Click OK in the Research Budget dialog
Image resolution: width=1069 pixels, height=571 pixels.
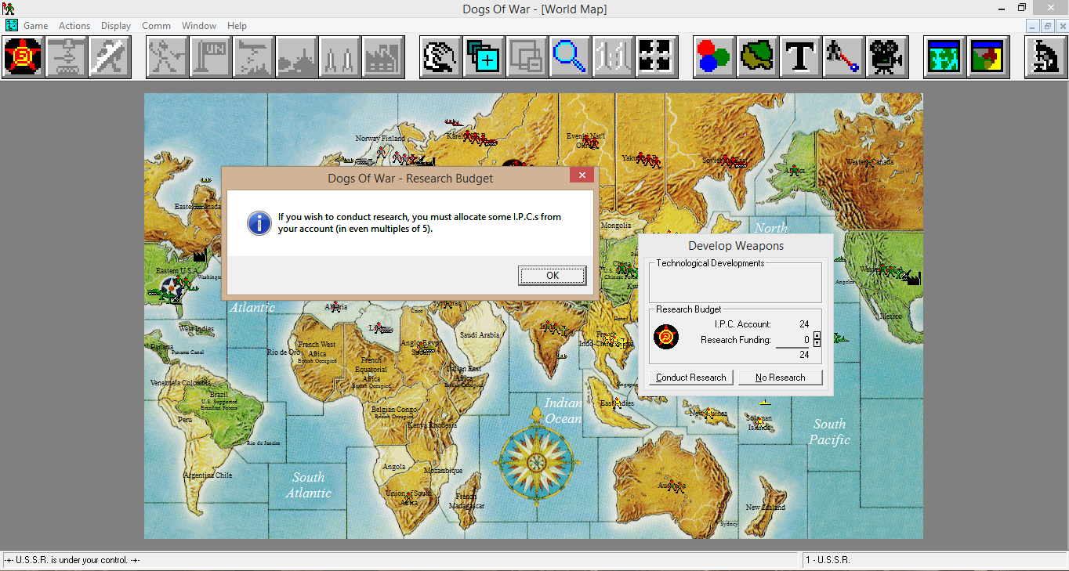coord(552,275)
